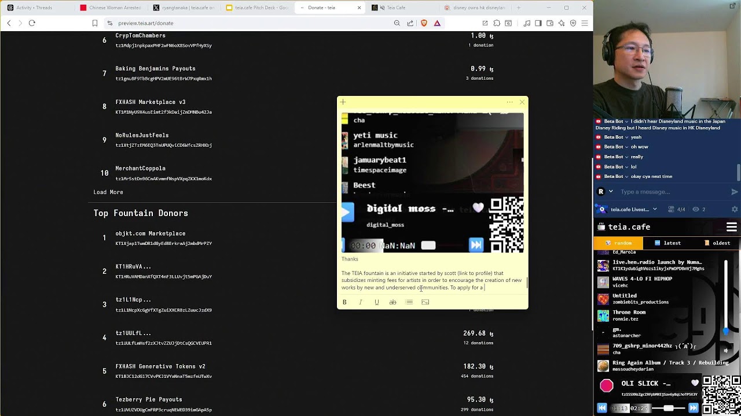Share this page via the share icon
This screenshot has width=741, height=416.
coord(410,23)
